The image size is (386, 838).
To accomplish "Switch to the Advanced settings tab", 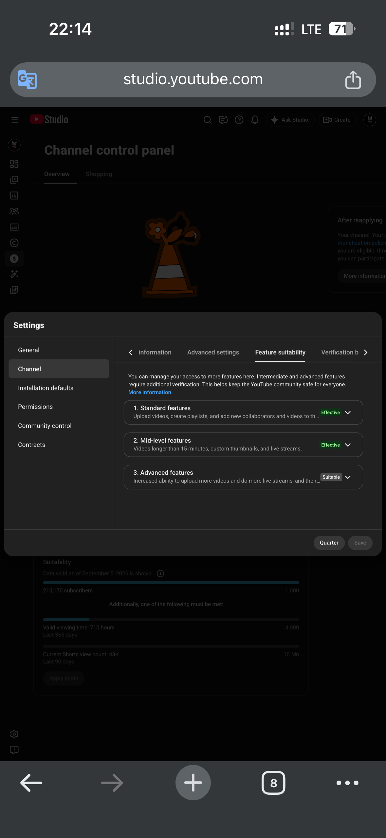I will click(213, 352).
